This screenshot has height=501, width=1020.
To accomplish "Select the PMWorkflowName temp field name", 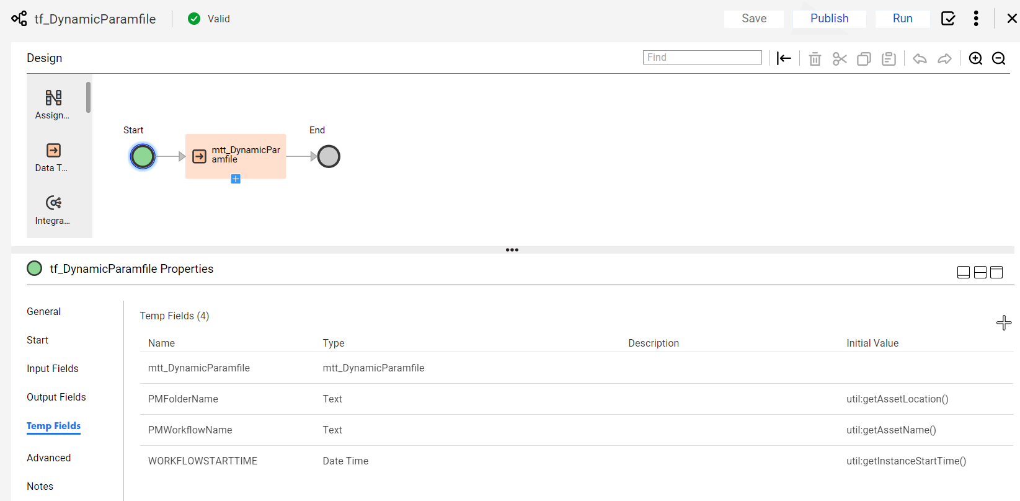I will pyautogui.click(x=190, y=430).
